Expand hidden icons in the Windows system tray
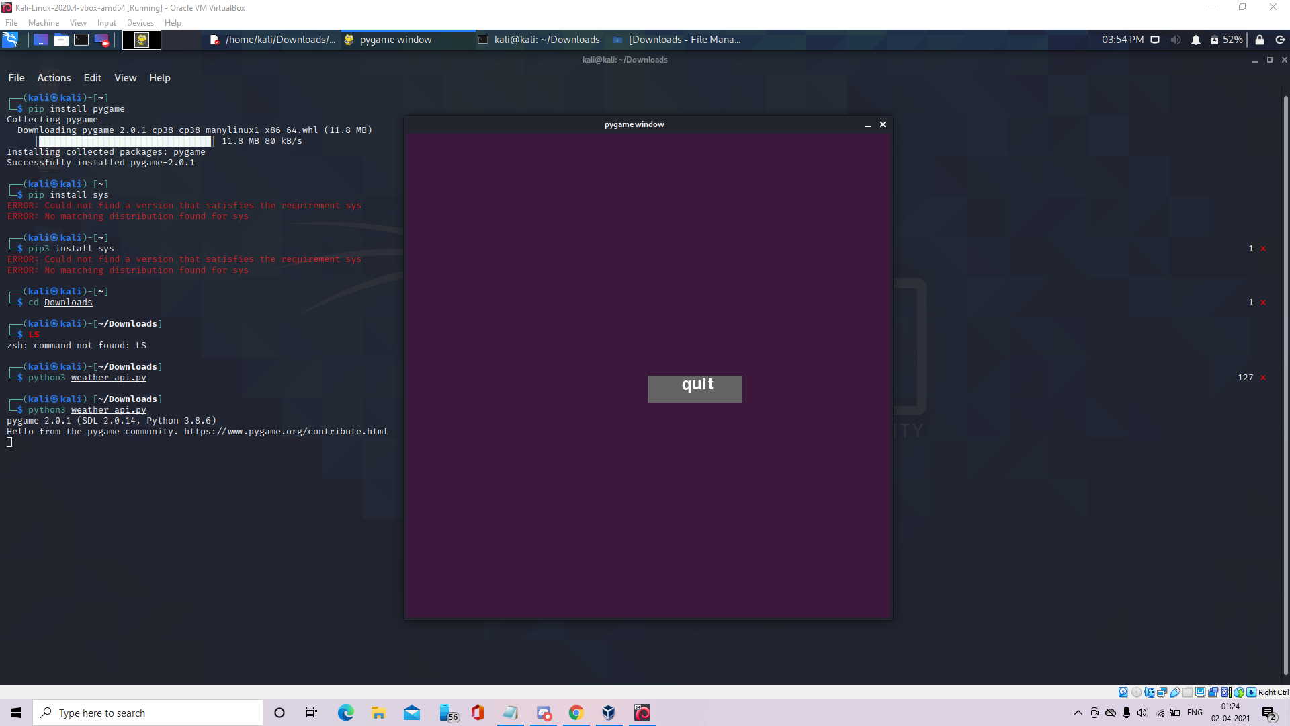 tap(1078, 713)
